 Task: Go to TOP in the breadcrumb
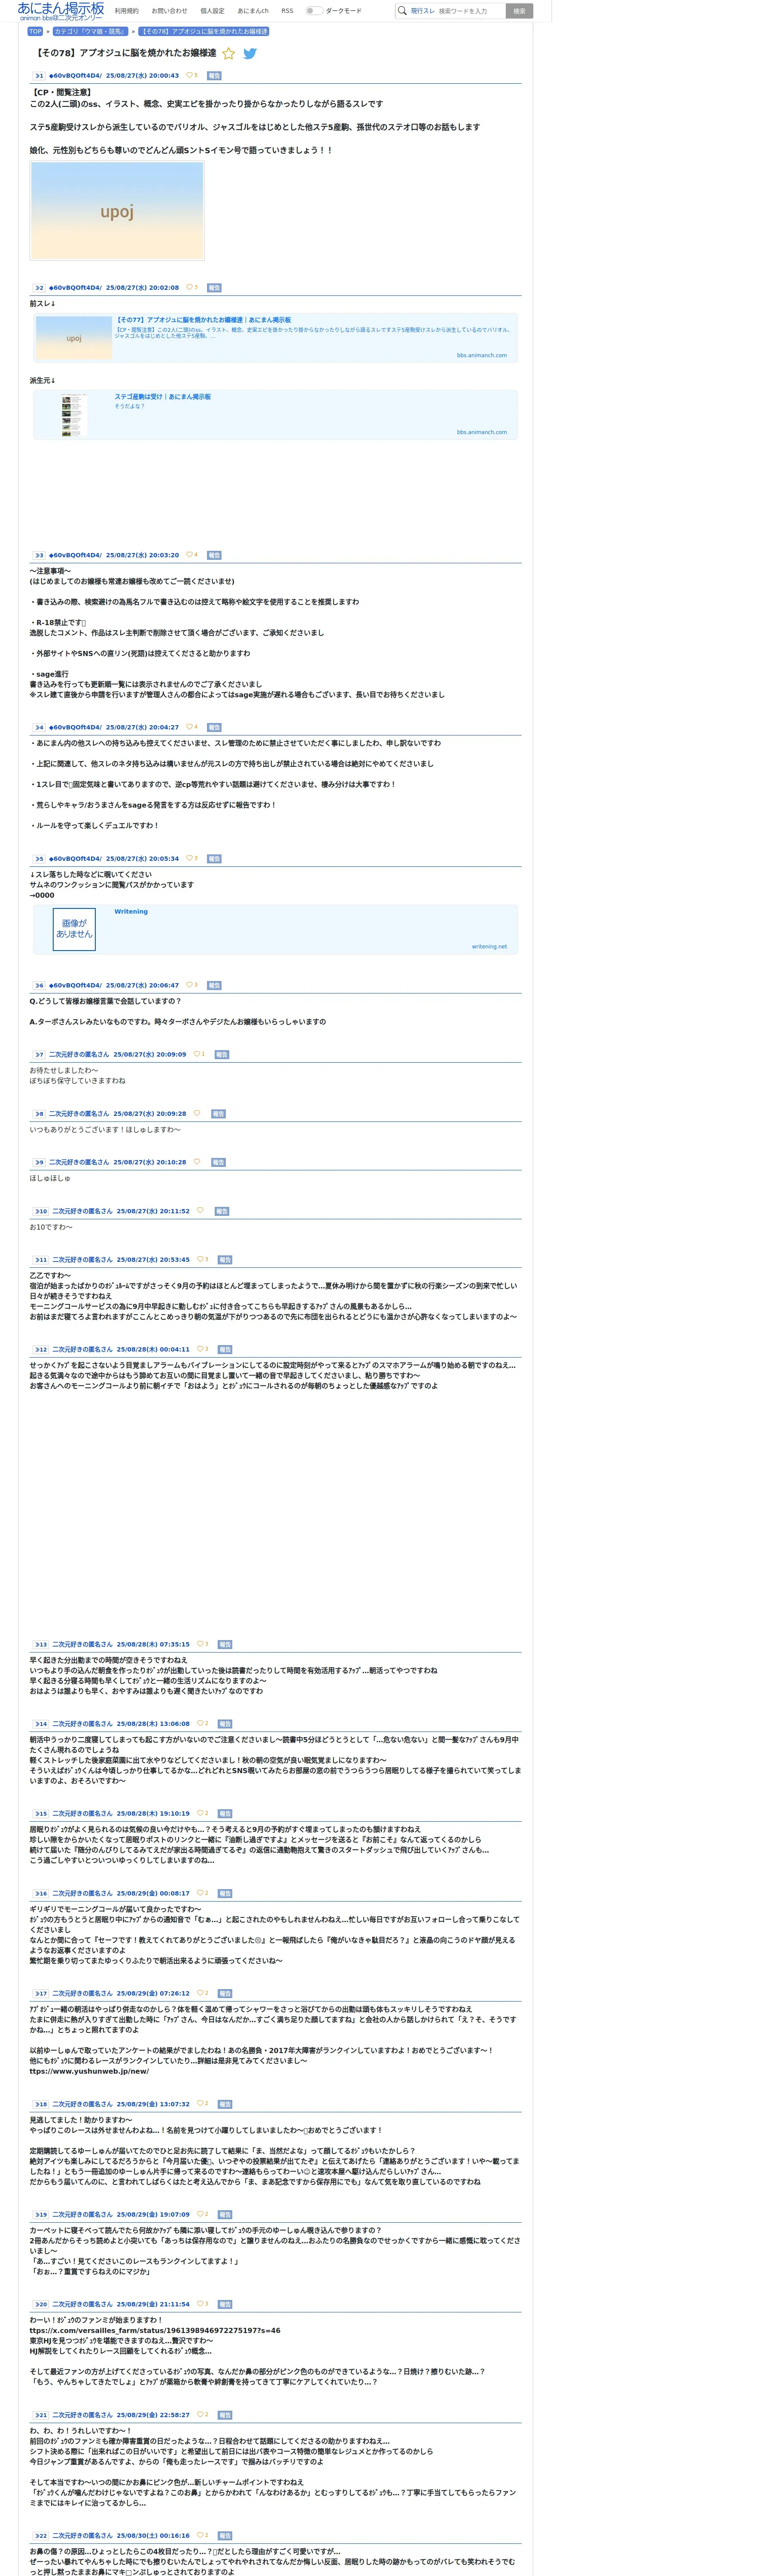click(x=35, y=31)
